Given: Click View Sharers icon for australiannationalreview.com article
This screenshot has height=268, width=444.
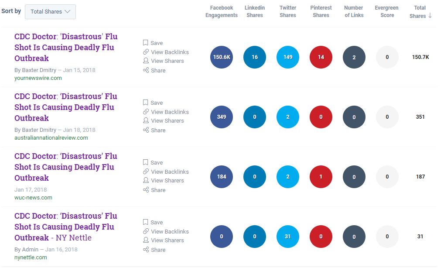Looking at the screenshot, I should point(146,121).
